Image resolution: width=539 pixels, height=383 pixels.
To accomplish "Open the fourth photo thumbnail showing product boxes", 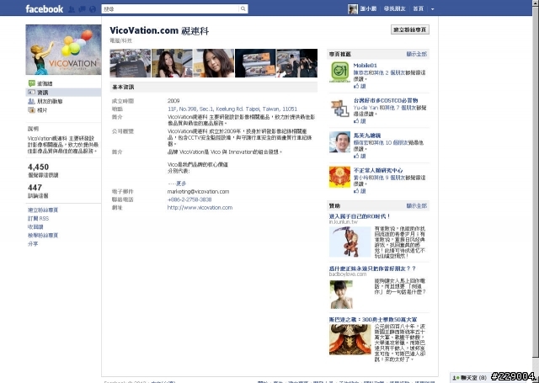I will click(x=255, y=63).
